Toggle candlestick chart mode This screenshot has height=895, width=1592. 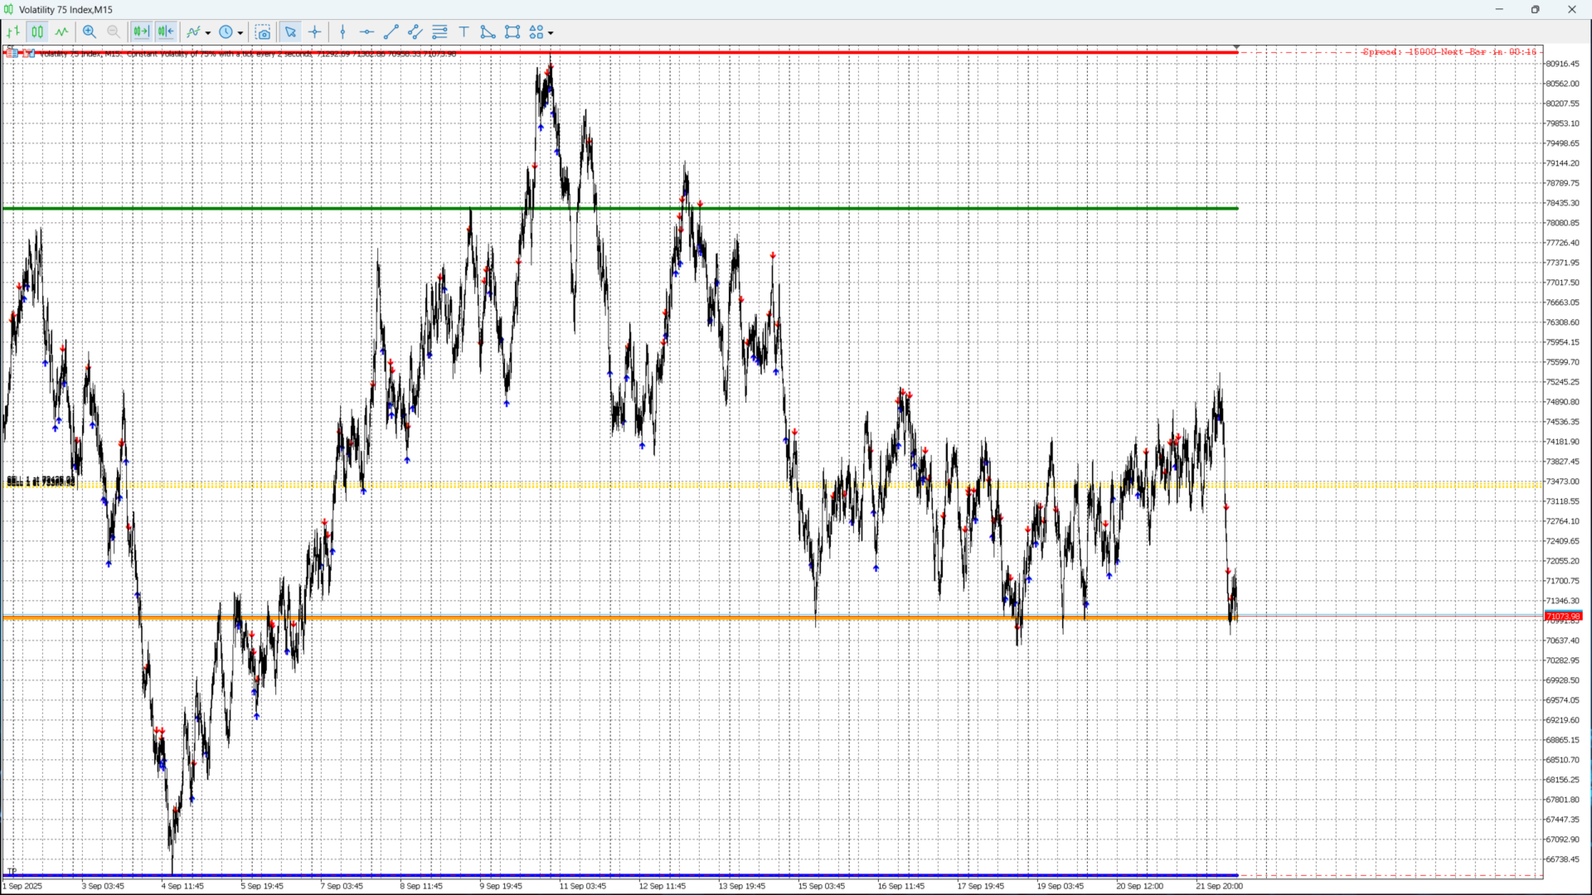coord(37,32)
